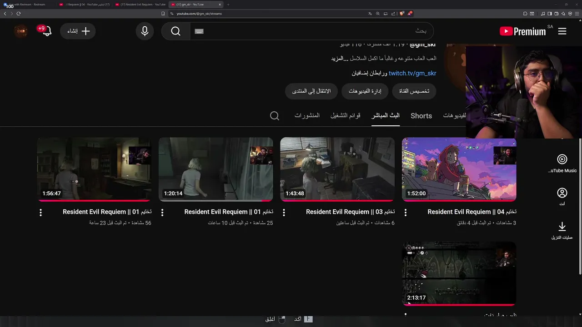Click the YouTube Premium logo
The width and height of the screenshot is (582, 327).
click(522, 31)
